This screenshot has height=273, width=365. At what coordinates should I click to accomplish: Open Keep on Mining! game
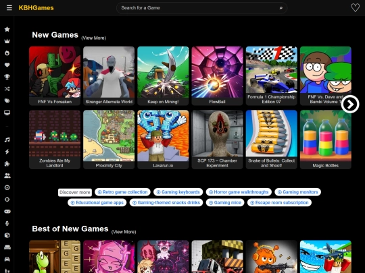tap(163, 76)
